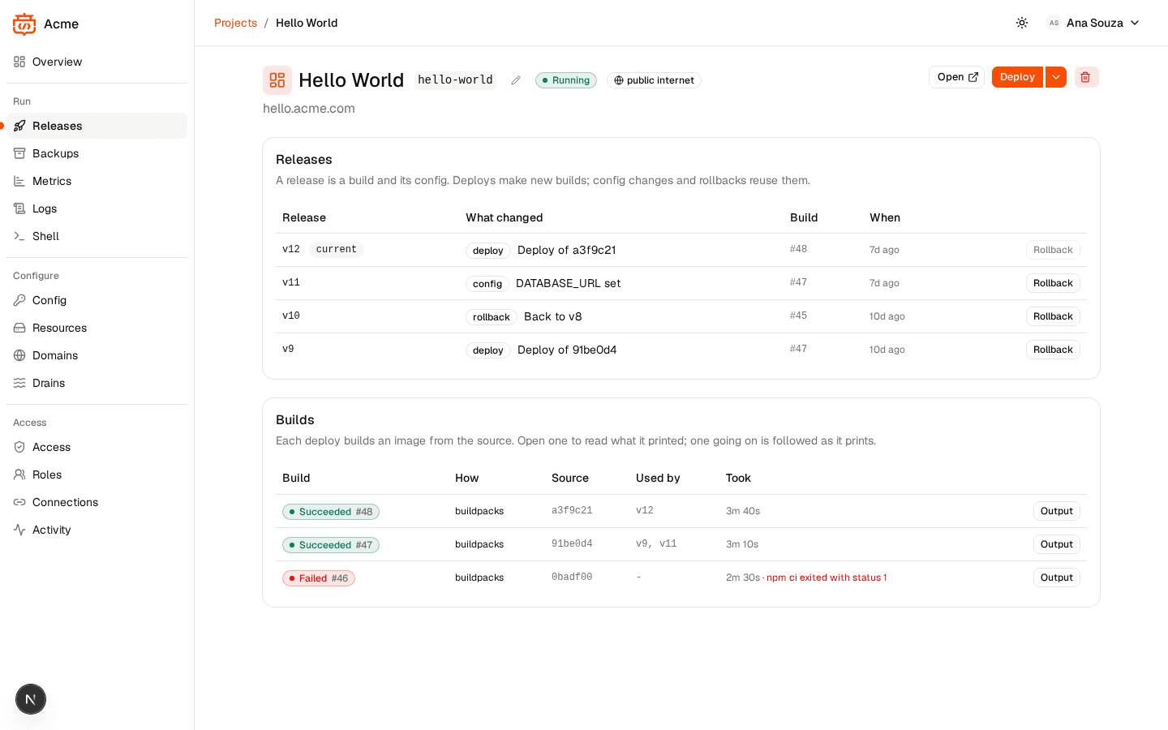Click the orange Deploy button
1168x730 pixels.
1017,77
